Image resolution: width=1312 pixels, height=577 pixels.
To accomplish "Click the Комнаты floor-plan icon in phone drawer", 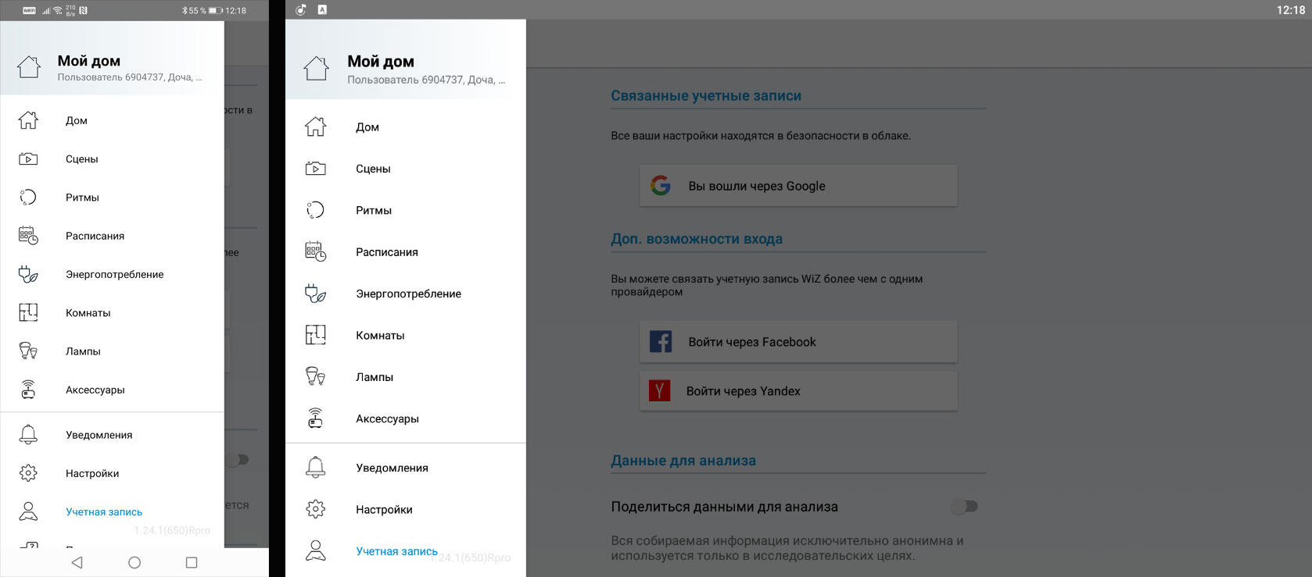I will [x=28, y=313].
